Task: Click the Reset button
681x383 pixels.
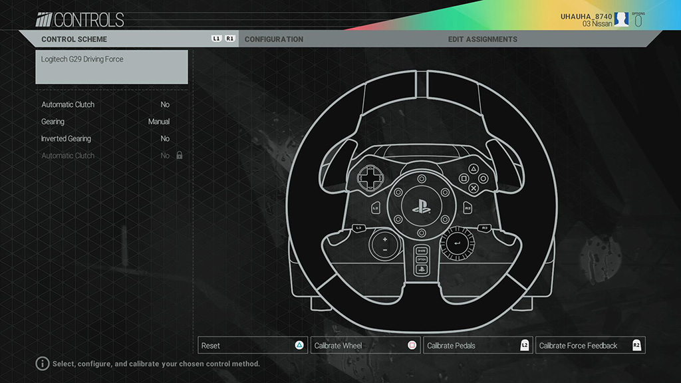Action: tap(253, 346)
